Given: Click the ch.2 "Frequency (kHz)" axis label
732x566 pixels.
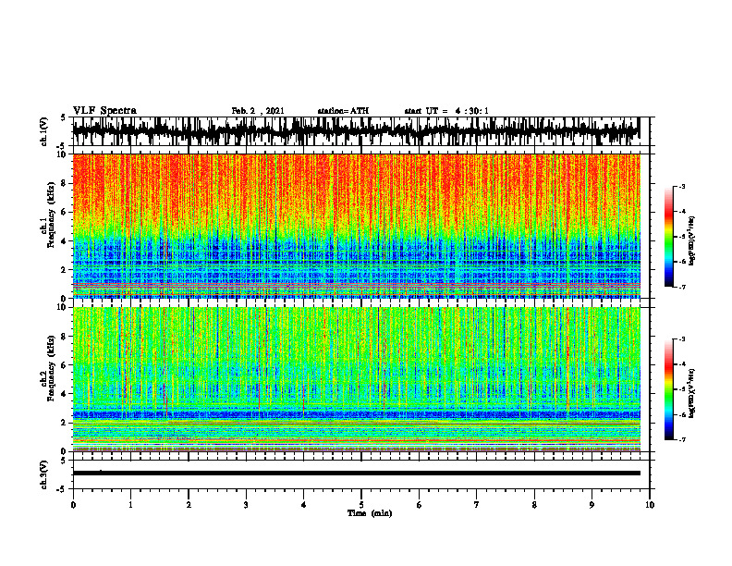Looking at the screenshot, I should (x=51, y=368).
